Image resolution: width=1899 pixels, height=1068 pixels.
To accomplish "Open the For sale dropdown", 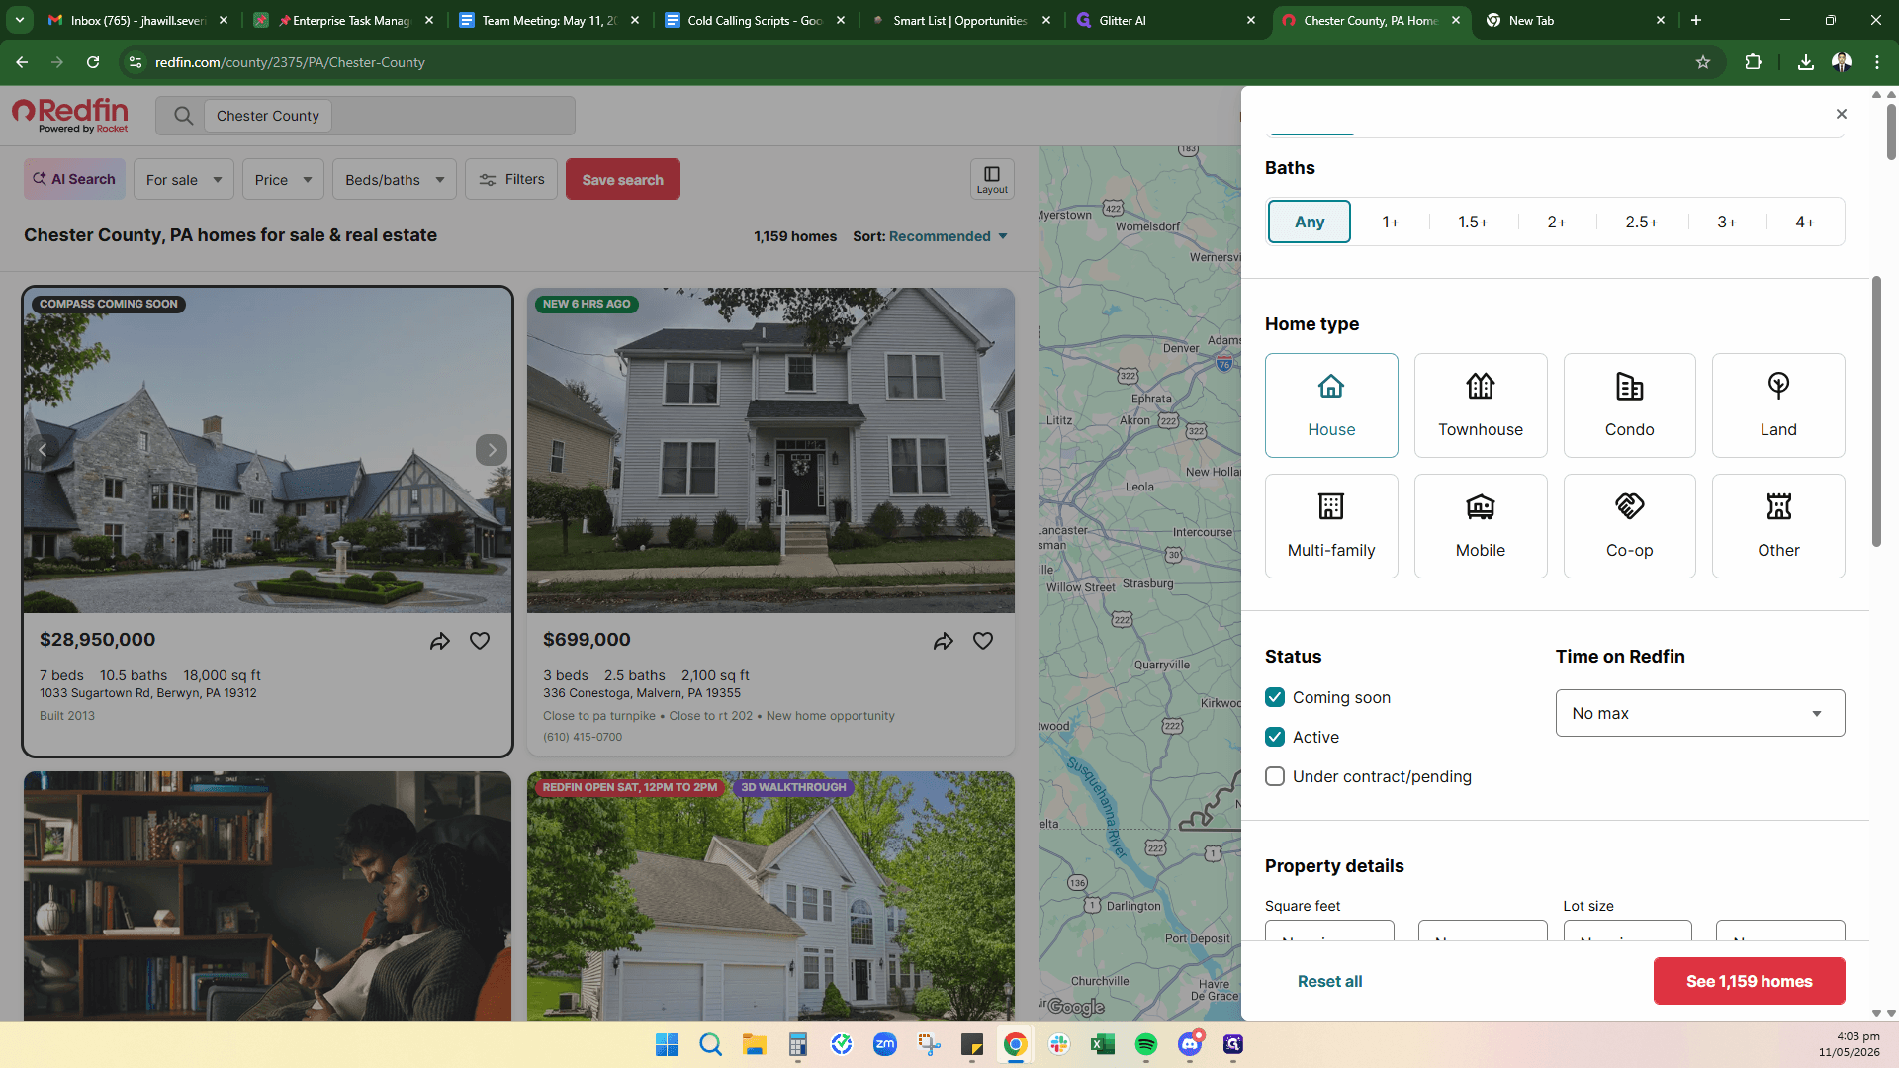I will (184, 179).
